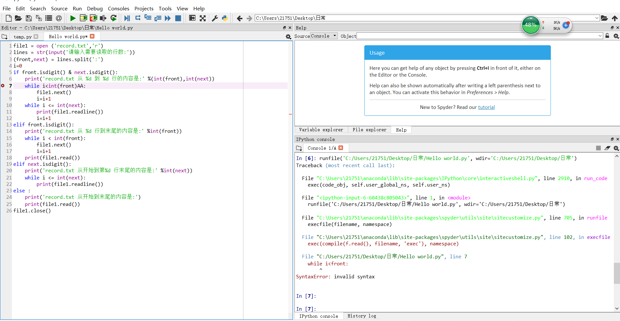Open the console tab browse list
The width and height of the screenshot is (620, 321).
299,148
